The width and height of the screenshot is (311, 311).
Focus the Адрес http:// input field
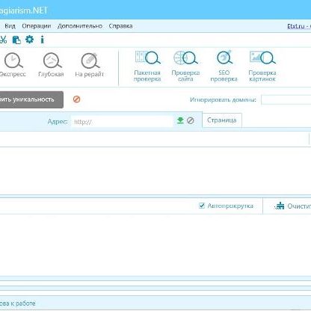click(122, 122)
